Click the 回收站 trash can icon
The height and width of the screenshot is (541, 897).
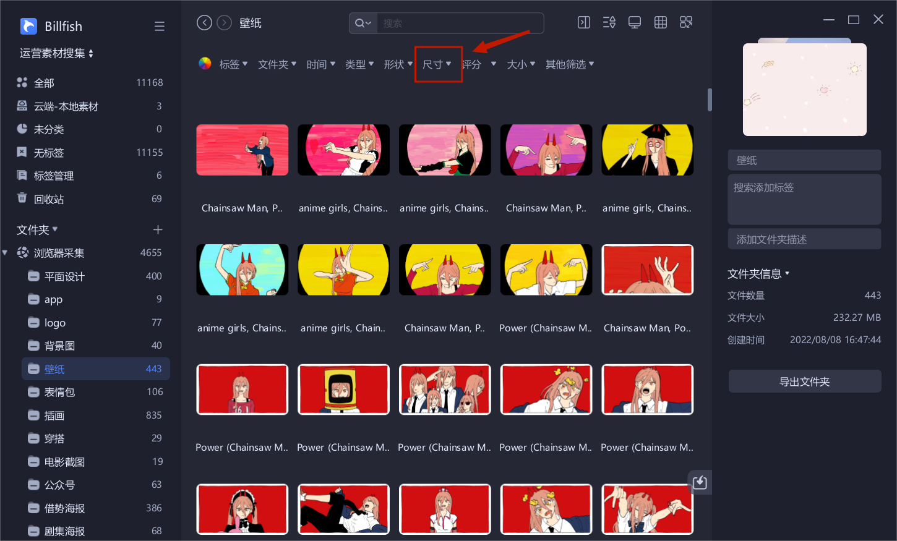tap(22, 198)
